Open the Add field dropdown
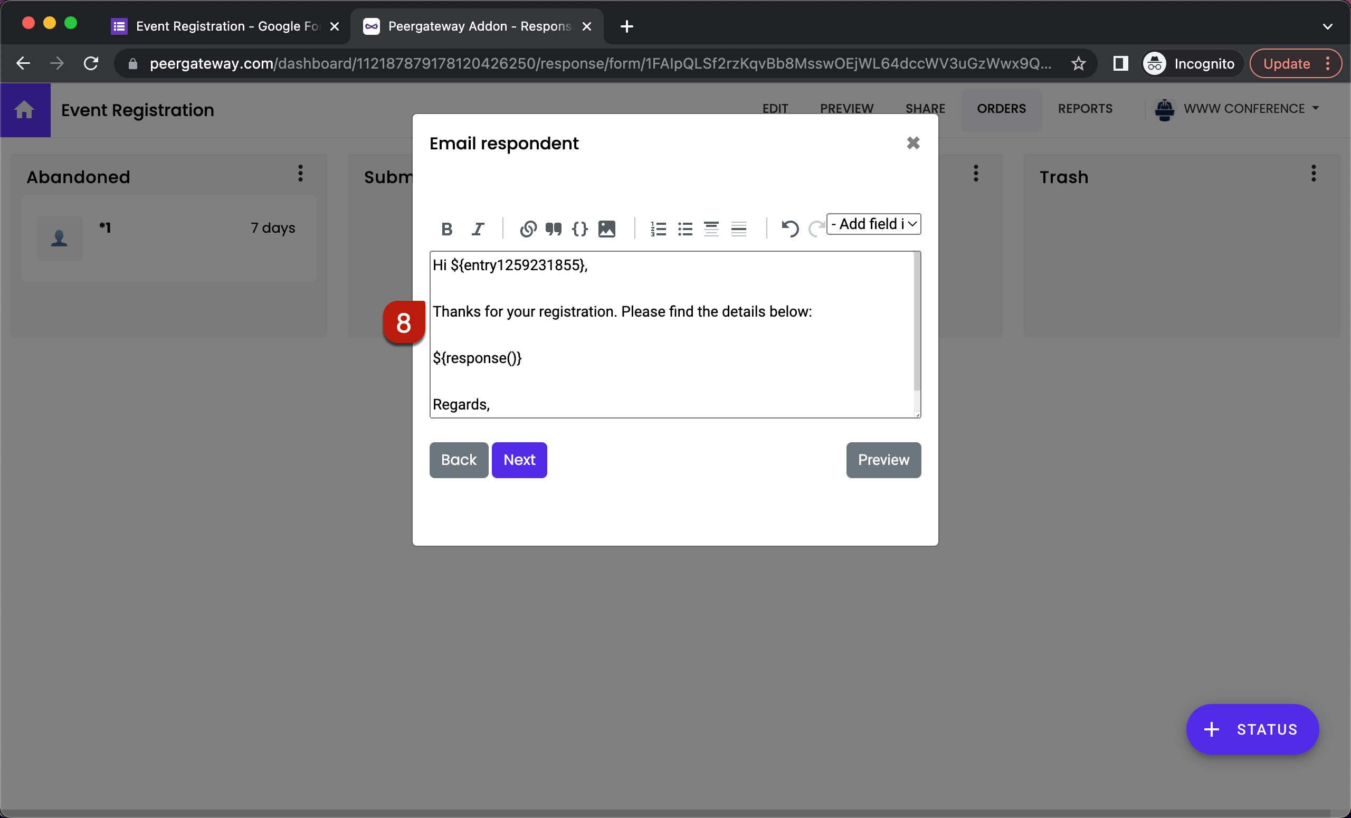This screenshot has width=1351, height=818. (873, 224)
